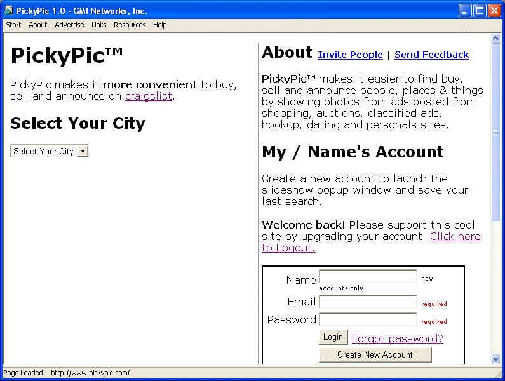505x381 pixels.
Task: Click the scrollbar up arrow
Action: point(495,39)
